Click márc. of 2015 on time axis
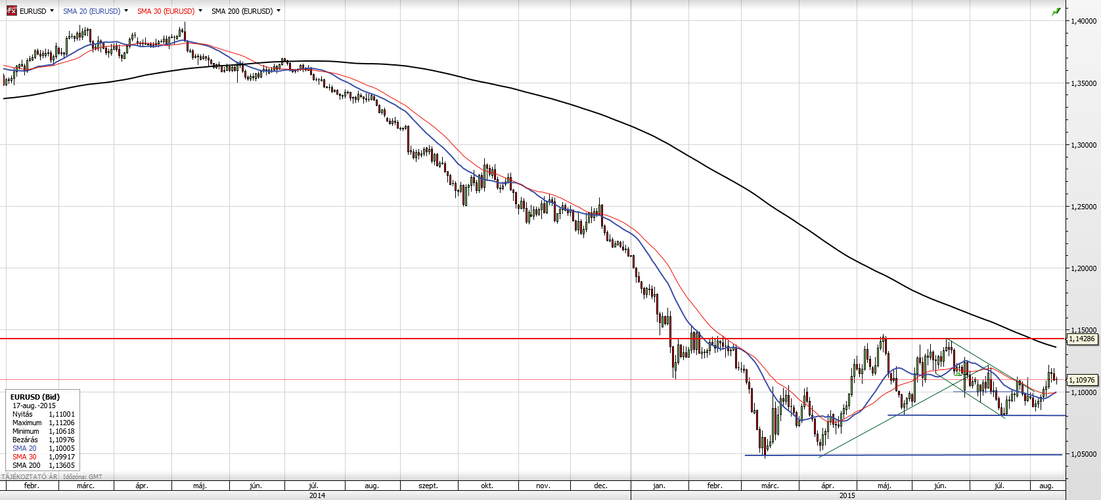The image size is (1101, 500). coord(770,486)
